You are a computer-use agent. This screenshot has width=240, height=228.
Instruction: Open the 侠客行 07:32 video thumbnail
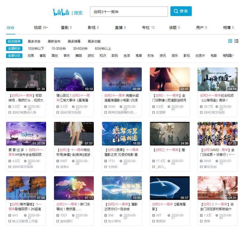point(218,134)
